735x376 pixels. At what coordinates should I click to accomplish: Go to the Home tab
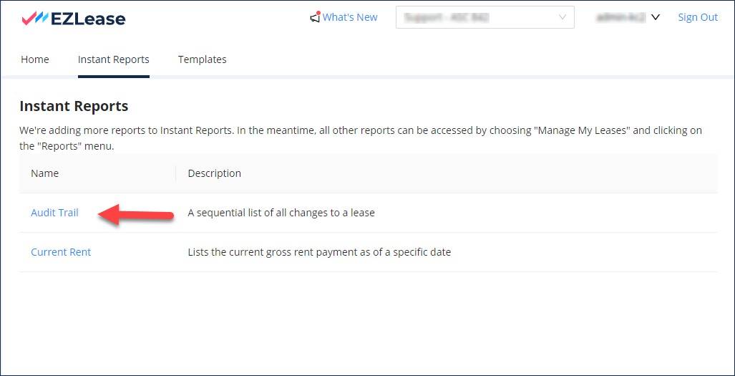[x=35, y=59]
